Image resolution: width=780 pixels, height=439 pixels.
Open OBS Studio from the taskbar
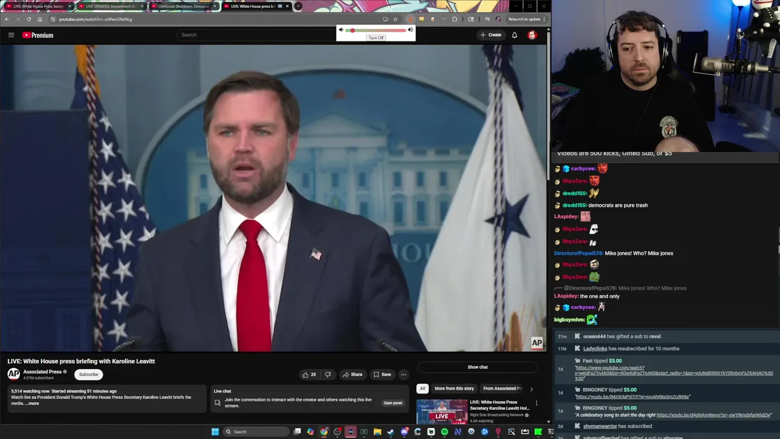click(x=337, y=432)
